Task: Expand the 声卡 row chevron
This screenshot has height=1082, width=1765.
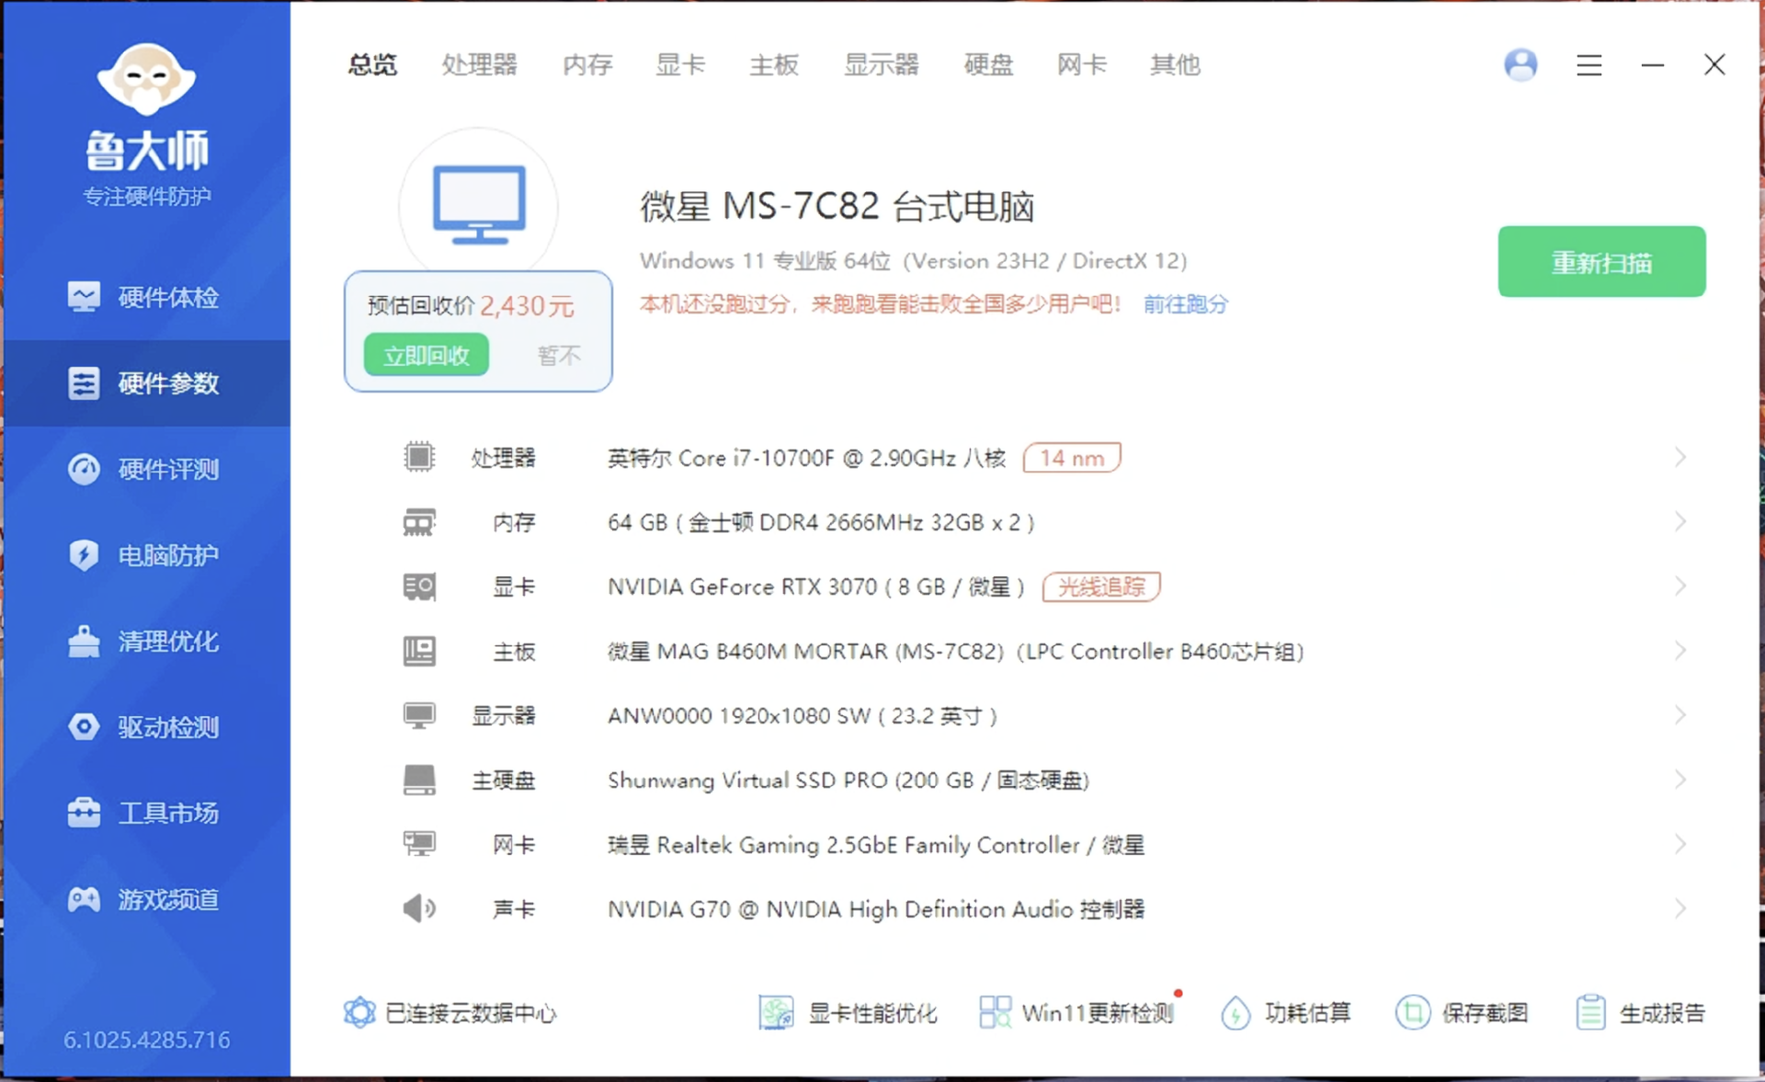Action: click(1680, 908)
